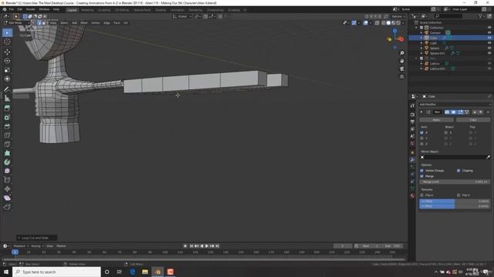Viewport: 494px width, 277px height.
Task: Expand Lattice item in outliner
Action: pos(421,63)
